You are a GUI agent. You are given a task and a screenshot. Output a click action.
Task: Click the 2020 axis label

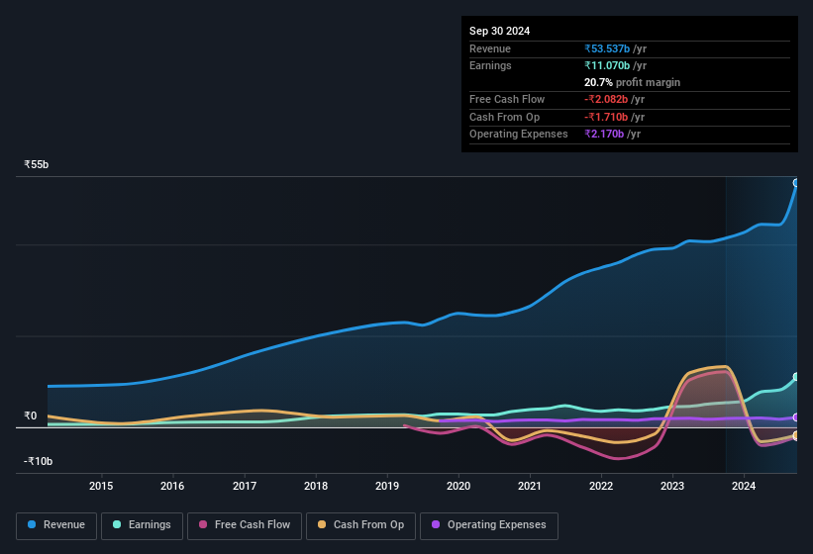[458, 486]
